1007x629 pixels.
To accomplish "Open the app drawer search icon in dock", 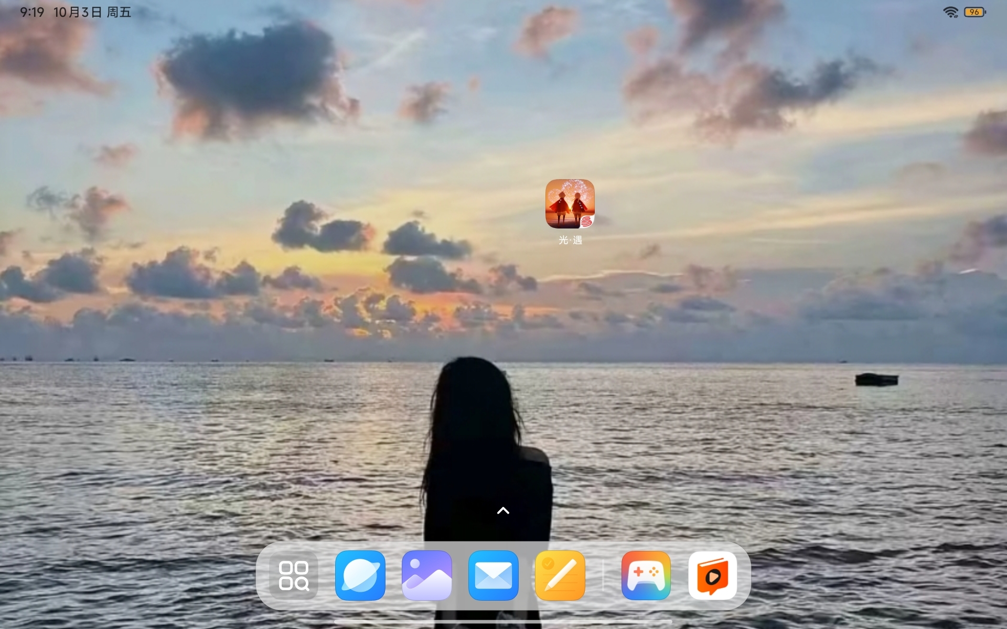I will point(294,575).
